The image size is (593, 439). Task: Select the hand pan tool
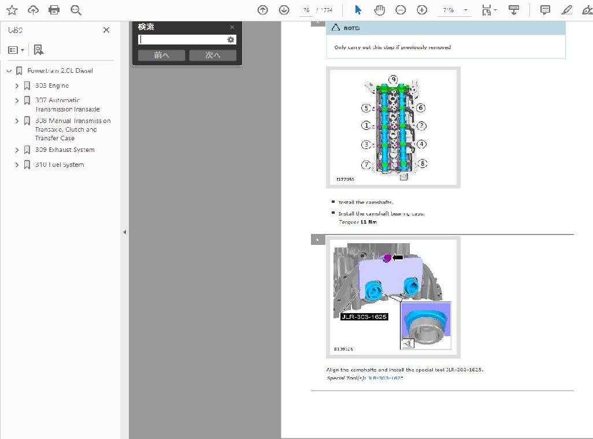click(x=379, y=10)
